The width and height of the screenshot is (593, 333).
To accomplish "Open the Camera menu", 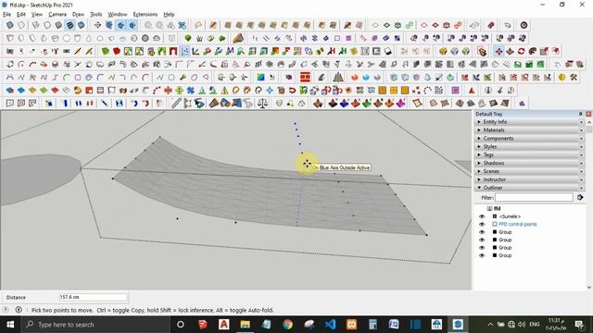I will (57, 15).
